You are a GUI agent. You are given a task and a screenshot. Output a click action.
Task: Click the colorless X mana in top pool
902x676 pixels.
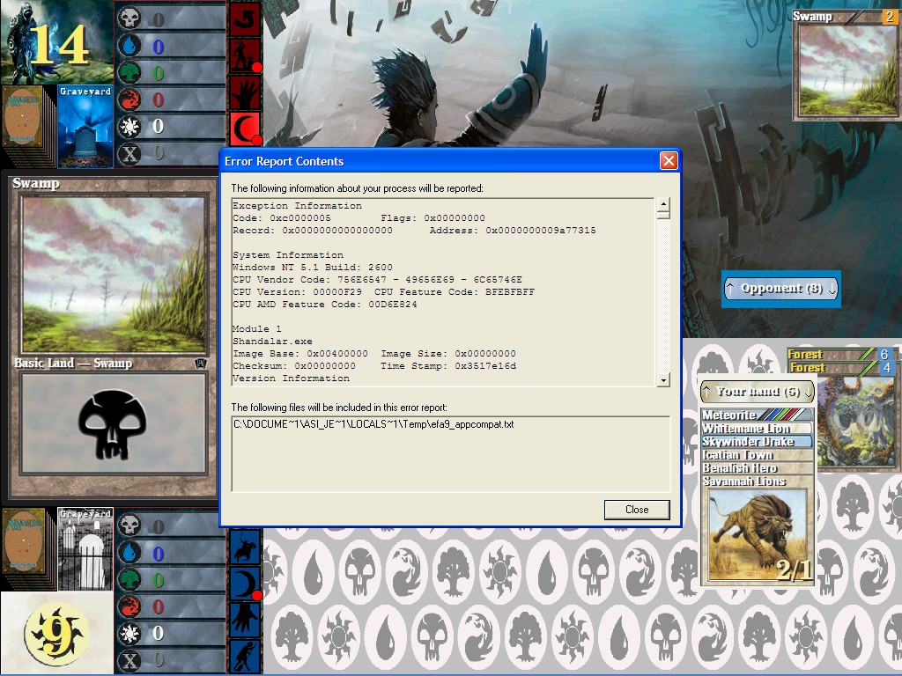coord(129,153)
